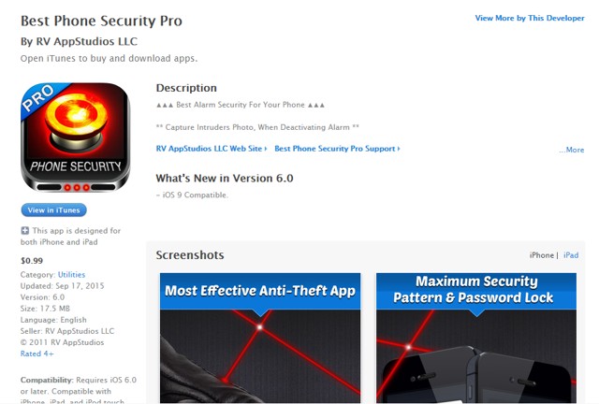Click the Rated 4+ link
This screenshot has height=404, width=599.
[37, 353]
